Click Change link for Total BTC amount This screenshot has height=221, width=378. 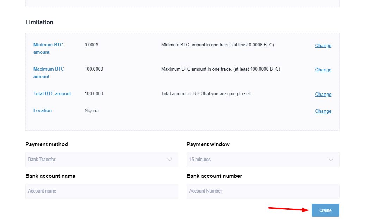(323, 95)
